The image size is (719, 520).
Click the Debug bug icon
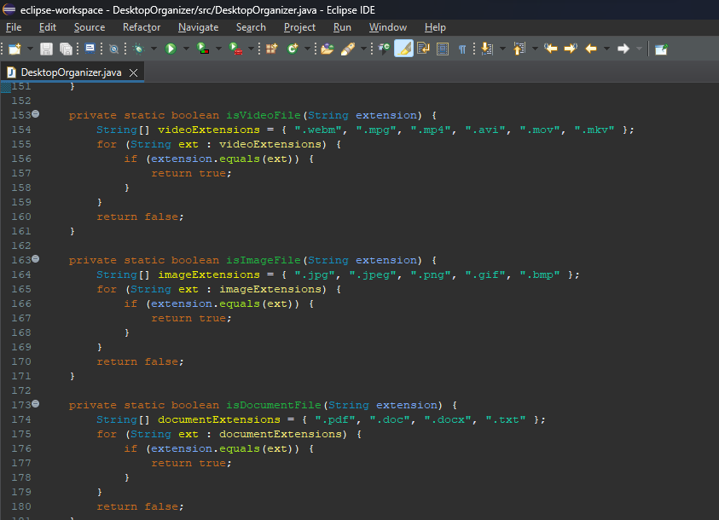138,49
